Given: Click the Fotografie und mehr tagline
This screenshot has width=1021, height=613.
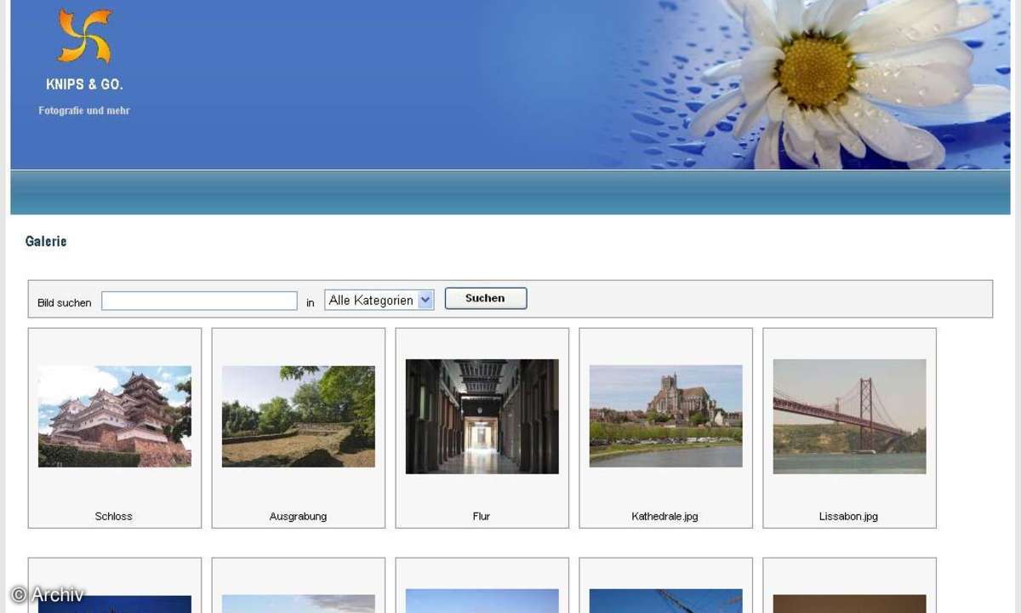Looking at the screenshot, I should pos(84,111).
